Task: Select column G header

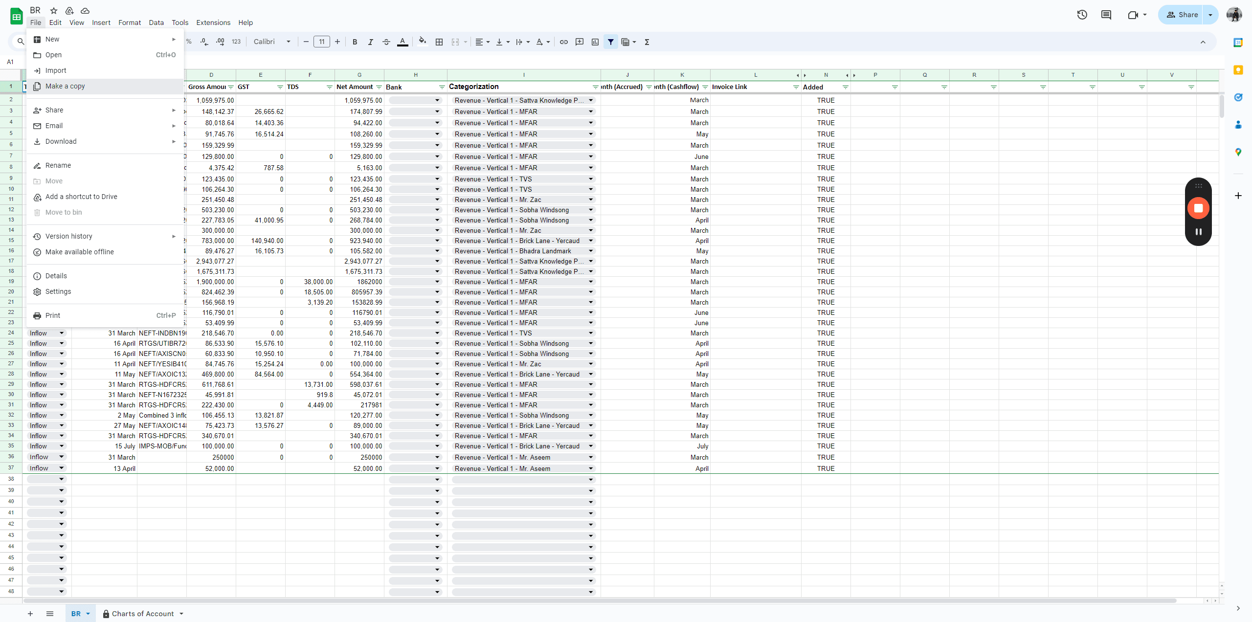Action: 359,75
